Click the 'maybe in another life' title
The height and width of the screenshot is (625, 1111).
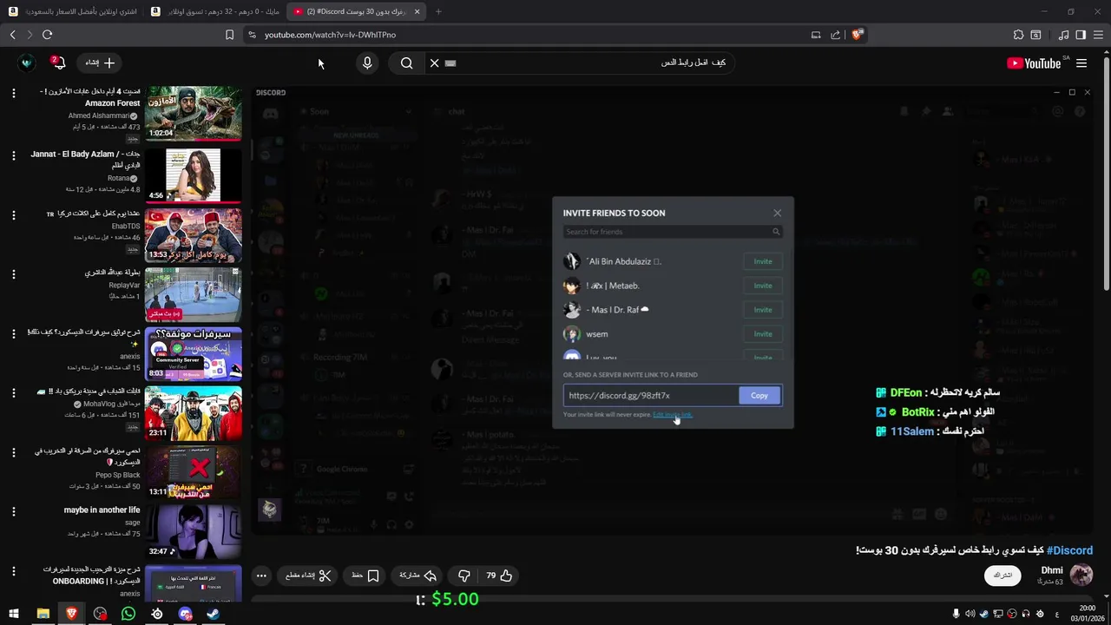[x=102, y=510]
